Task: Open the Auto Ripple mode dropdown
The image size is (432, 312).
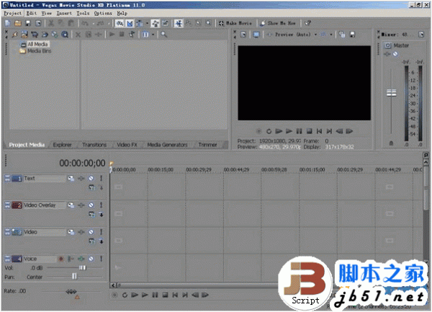Action: [147, 24]
